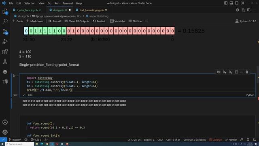Screen dimensions: 259x146
Task: Open more editor actions ellipsis
Action: [254, 10]
